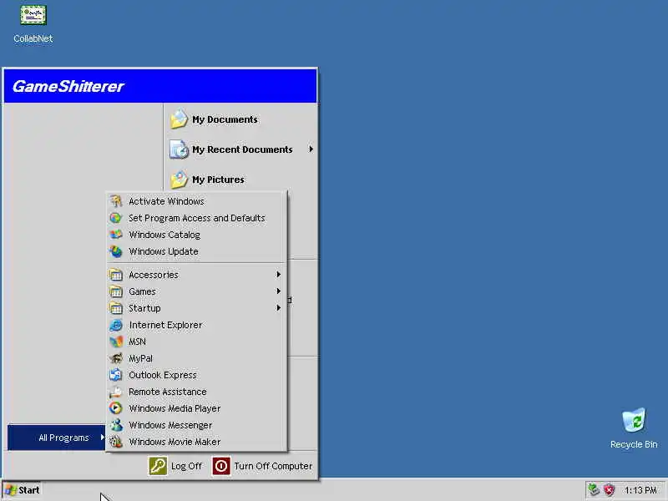Click the network connection tray icon
Image resolution: width=668 pixels, height=501 pixels.
(594, 490)
